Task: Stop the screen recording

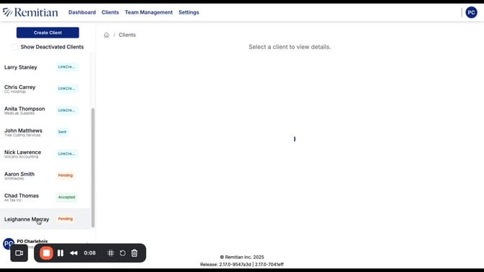Action: (46, 253)
